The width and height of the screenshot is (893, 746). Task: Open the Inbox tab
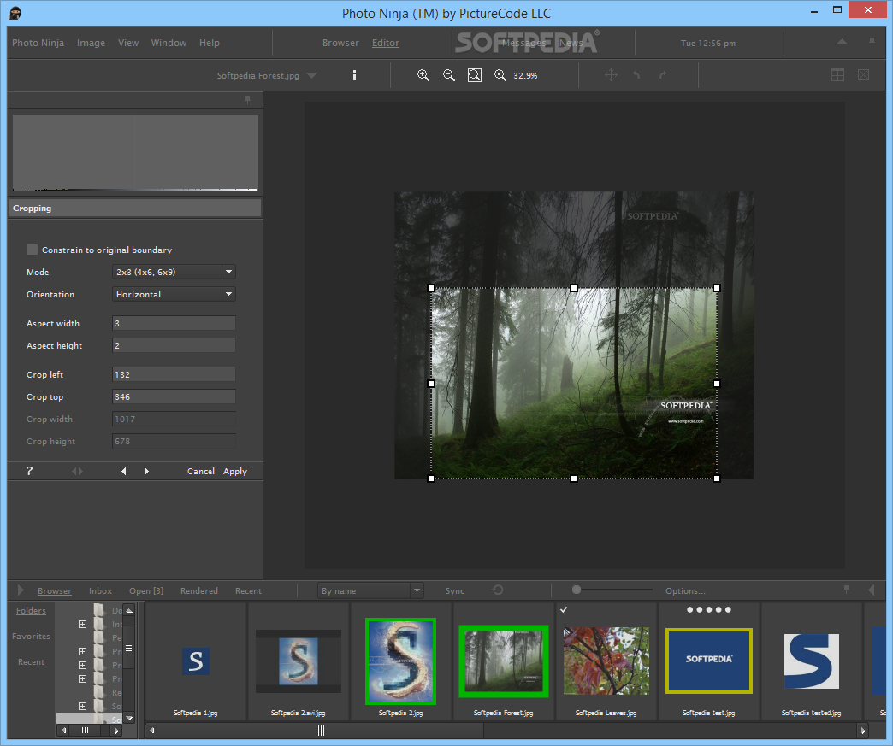(x=100, y=590)
